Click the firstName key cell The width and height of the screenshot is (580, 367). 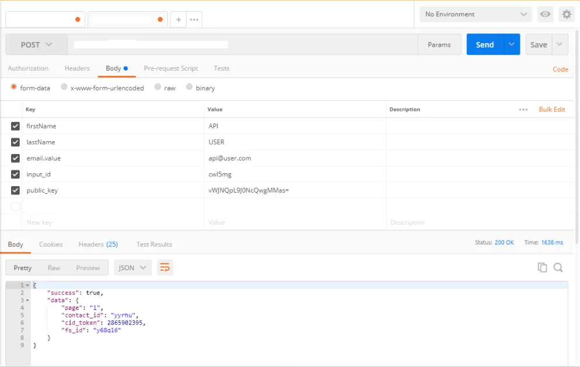(114, 126)
